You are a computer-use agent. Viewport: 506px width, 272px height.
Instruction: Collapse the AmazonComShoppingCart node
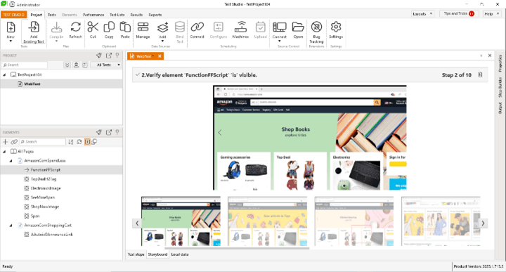[x=11, y=225]
